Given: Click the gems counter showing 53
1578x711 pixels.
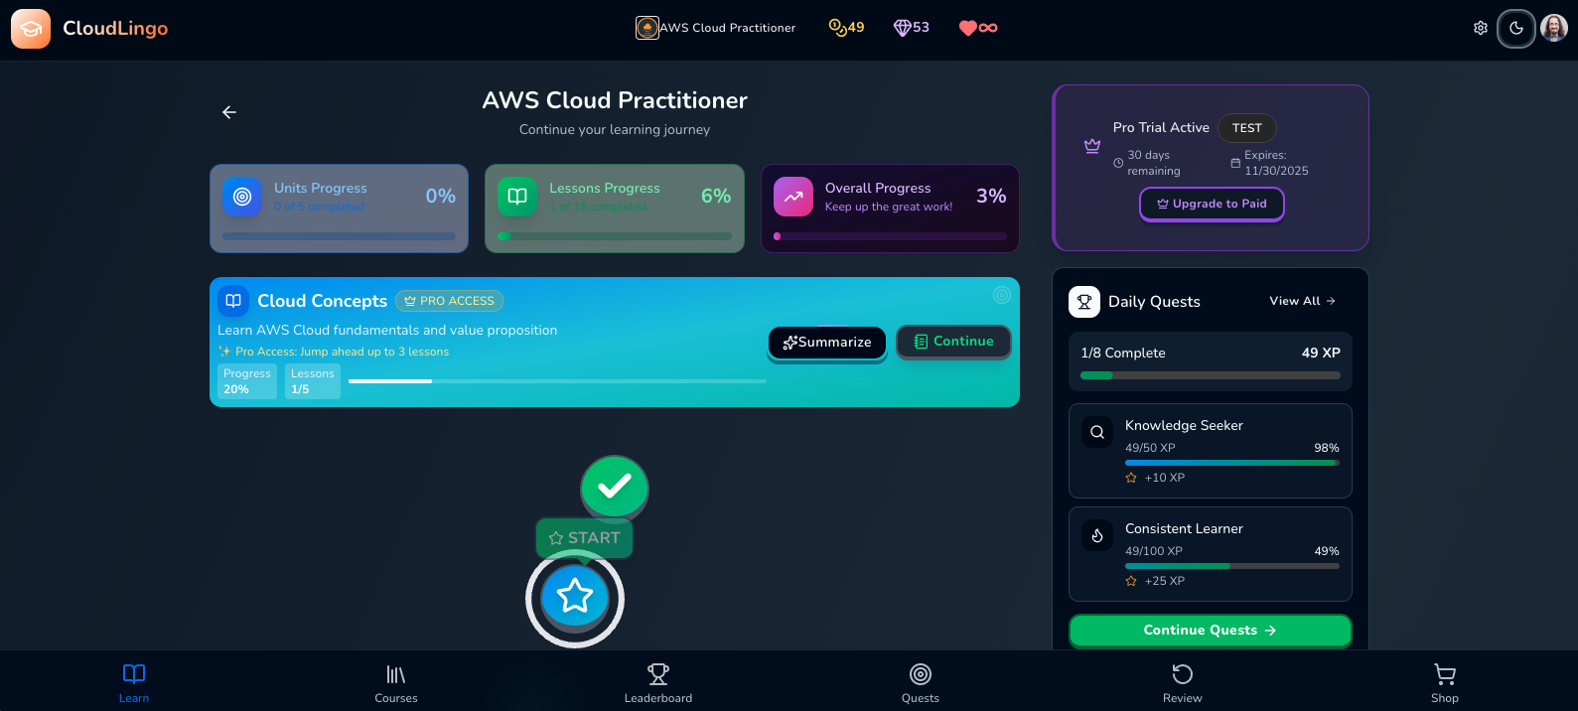Looking at the screenshot, I should (912, 28).
